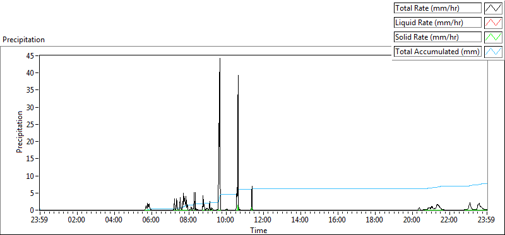
Task: Click the Total Rate black line icon
Action: pos(493,8)
